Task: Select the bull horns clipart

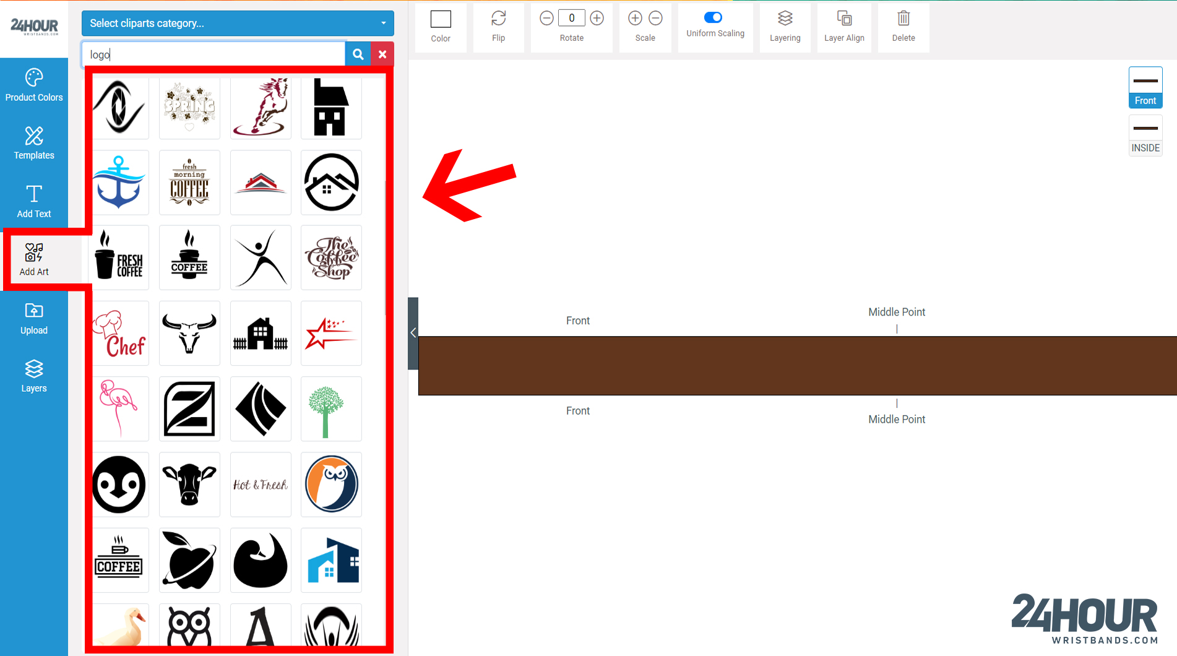Action: pyautogui.click(x=189, y=334)
